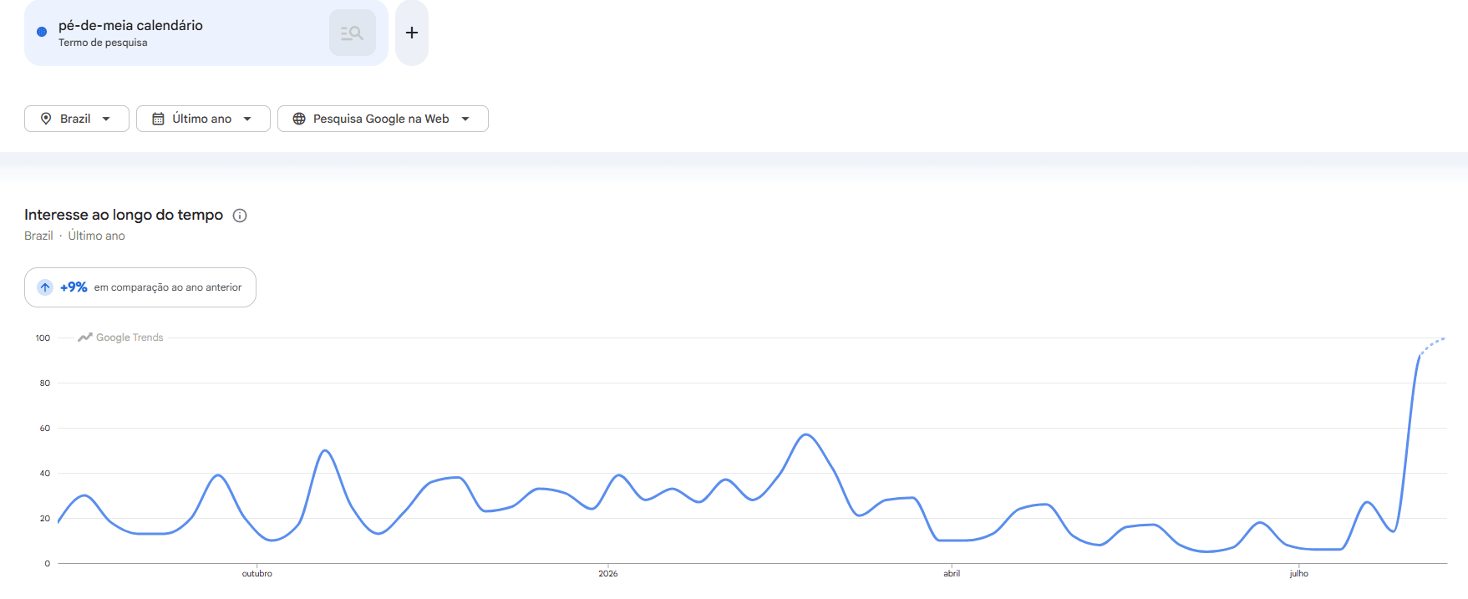1468x599 pixels.
Task: Select the 2026 marker on the timeline
Action: [608, 573]
